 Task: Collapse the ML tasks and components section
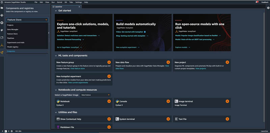[56, 56]
